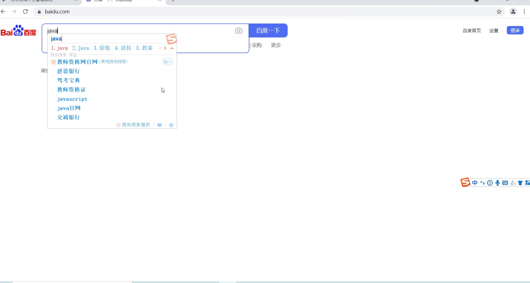Open 设置 menu
The width and height of the screenshot is (530, 283).
(494, 30)
